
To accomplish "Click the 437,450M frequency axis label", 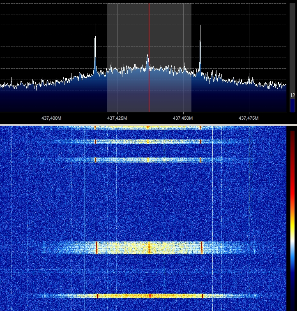I will tap(183, 118).
